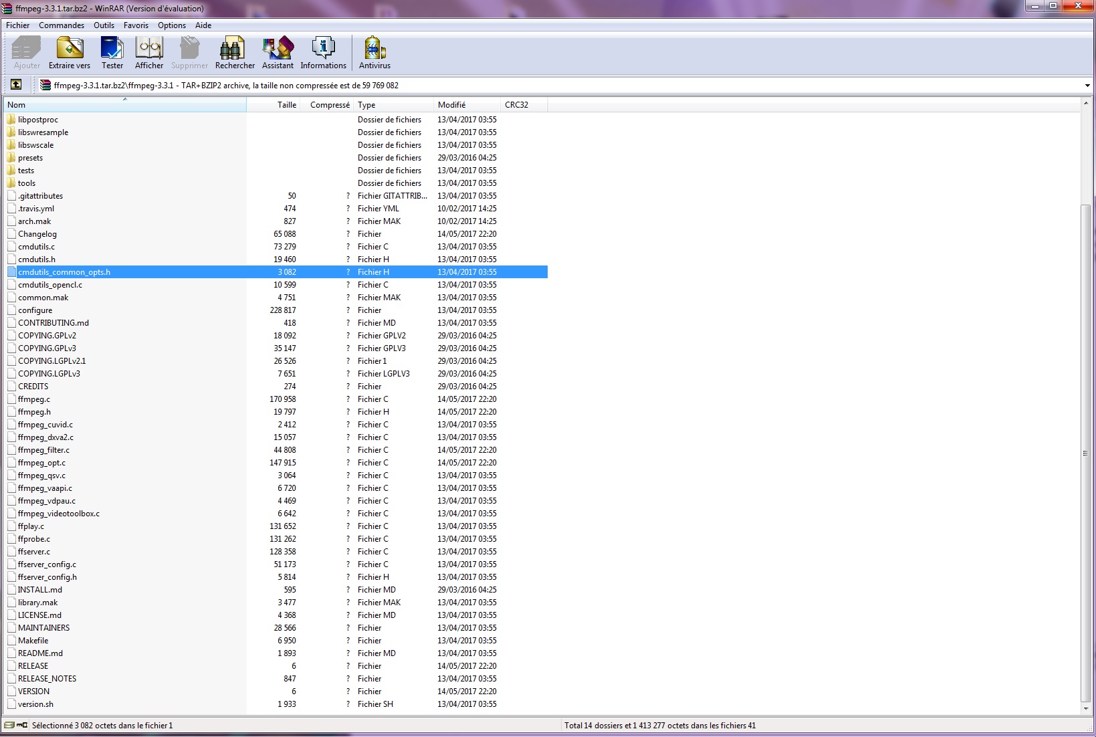The height and width of the screenshot is (737, 1096).
Task: Open the archive path dropdown arrow
Action: tap(1087, 86)
